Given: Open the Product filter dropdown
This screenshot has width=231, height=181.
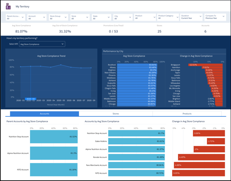Looking at the screenshot, I should [x=145, y=17].
